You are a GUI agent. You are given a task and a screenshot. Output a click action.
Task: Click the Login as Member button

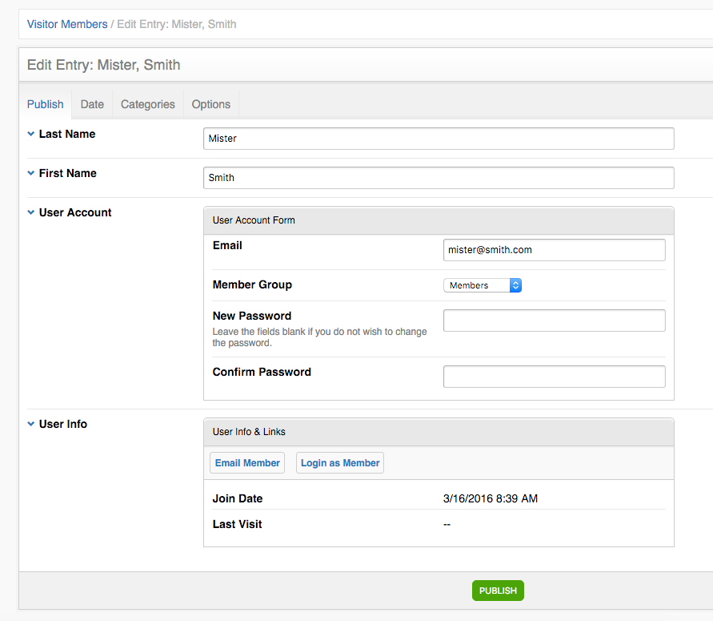point(340,463)
